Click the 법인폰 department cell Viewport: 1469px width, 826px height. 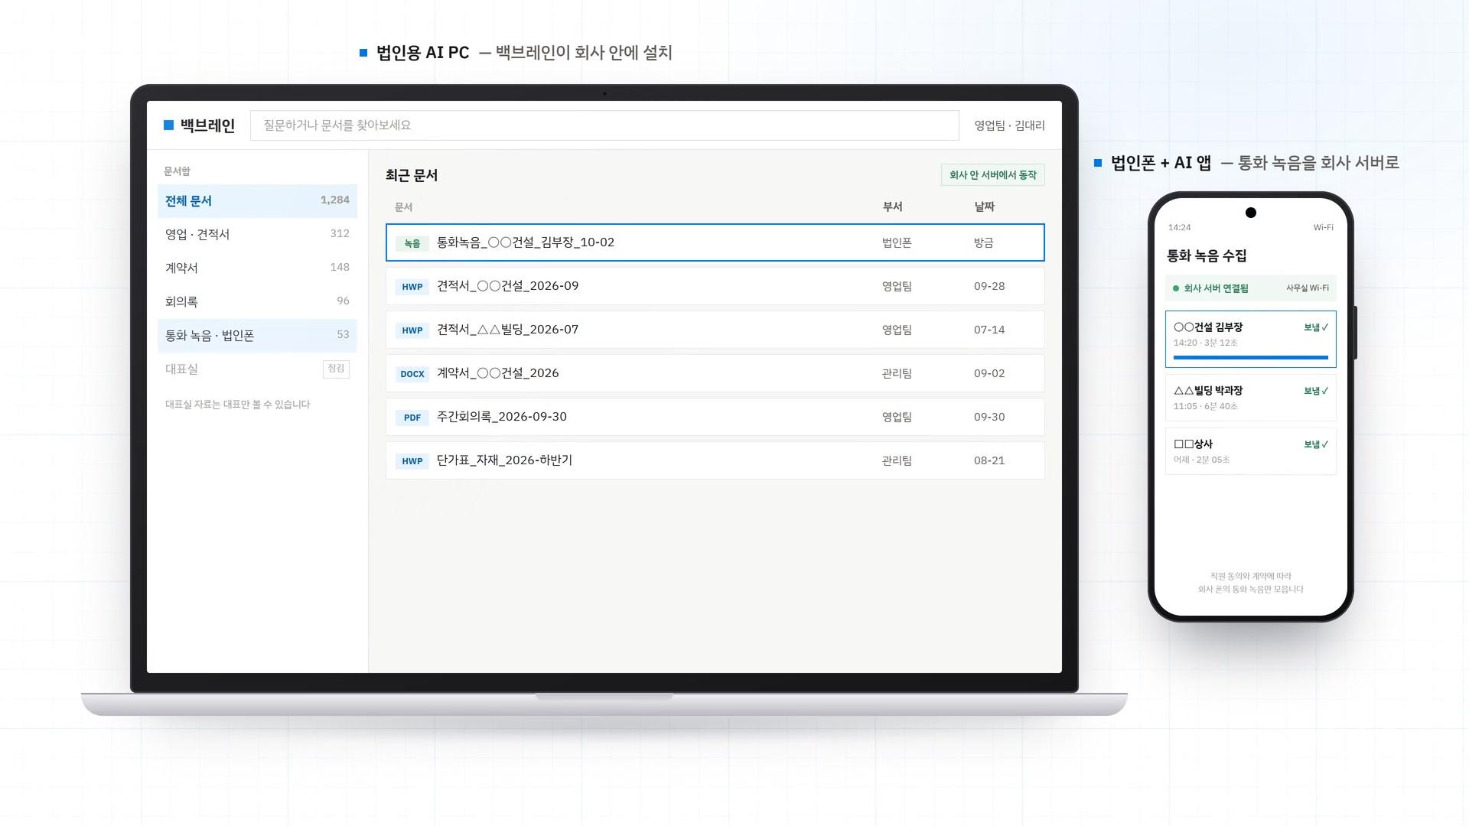coord(897,242)
